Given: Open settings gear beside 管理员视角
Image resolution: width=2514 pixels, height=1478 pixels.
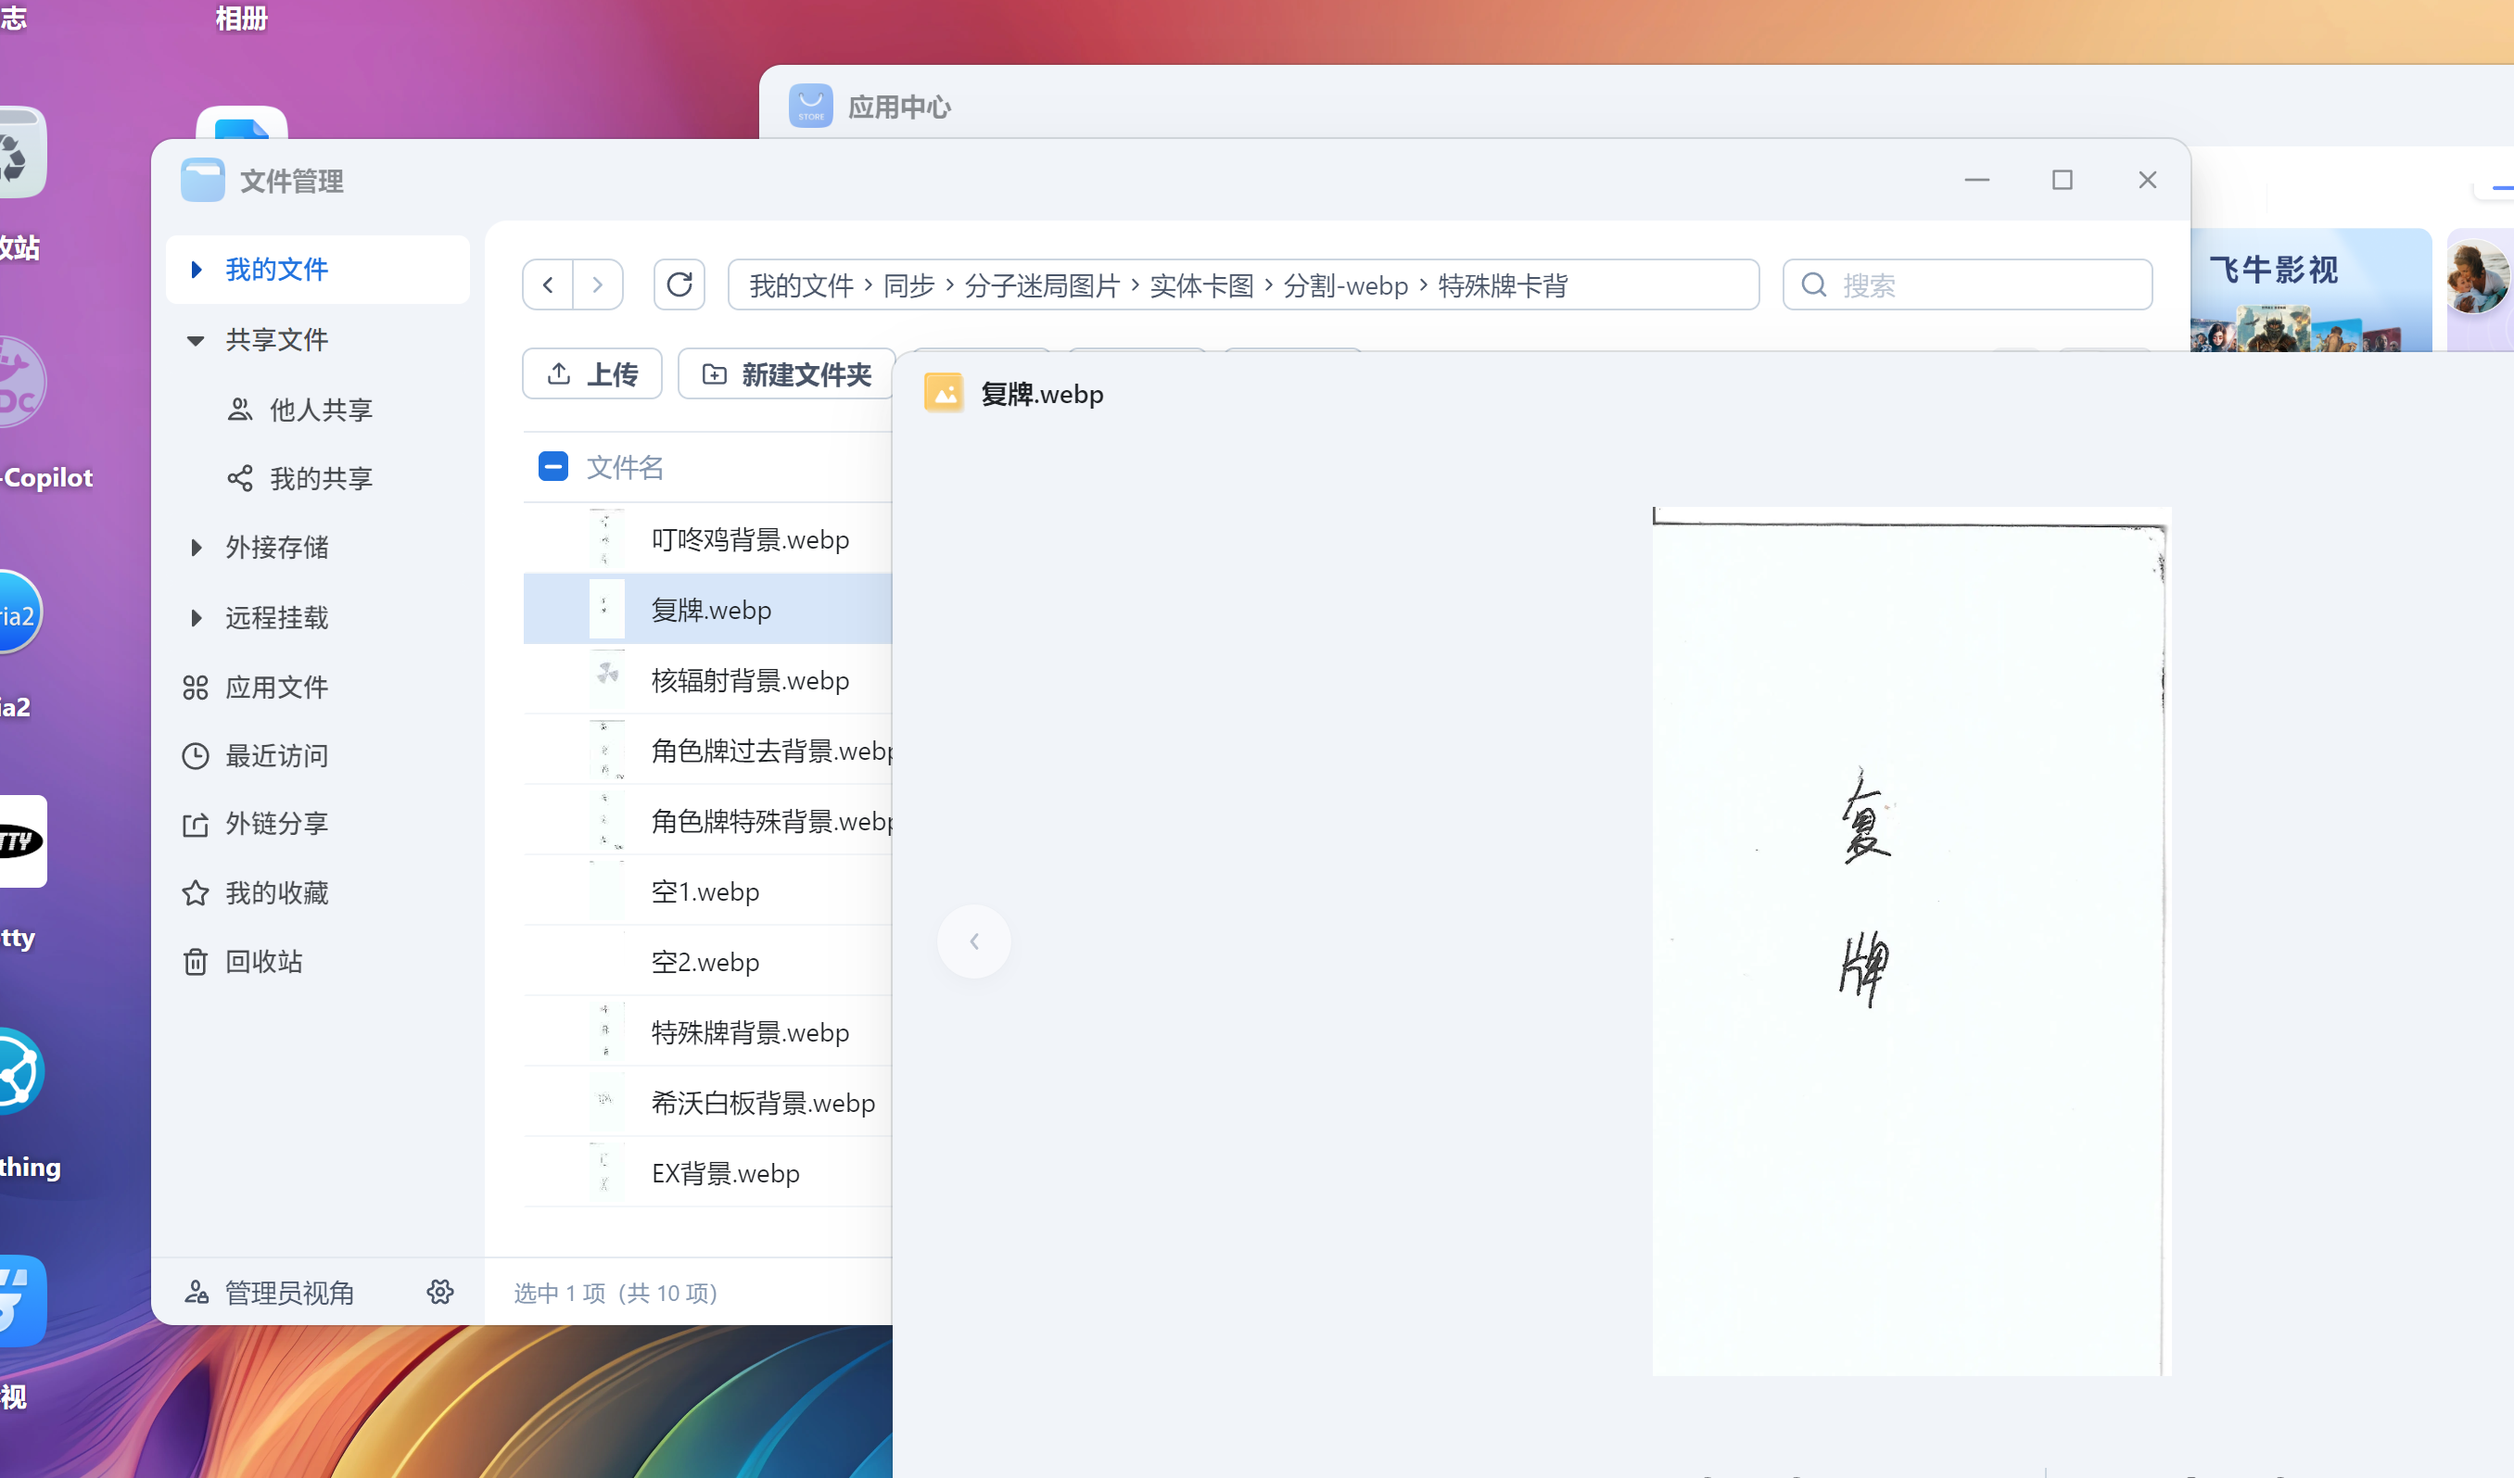Looking at the screenshot, I should coord(440,1292).
